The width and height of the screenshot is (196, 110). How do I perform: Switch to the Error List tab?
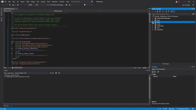6,106
